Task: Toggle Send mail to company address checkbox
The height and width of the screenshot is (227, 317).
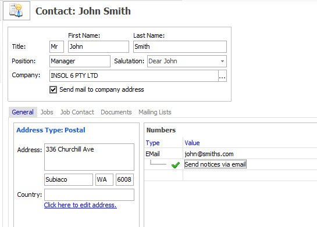Action: [x=53, y=89]
